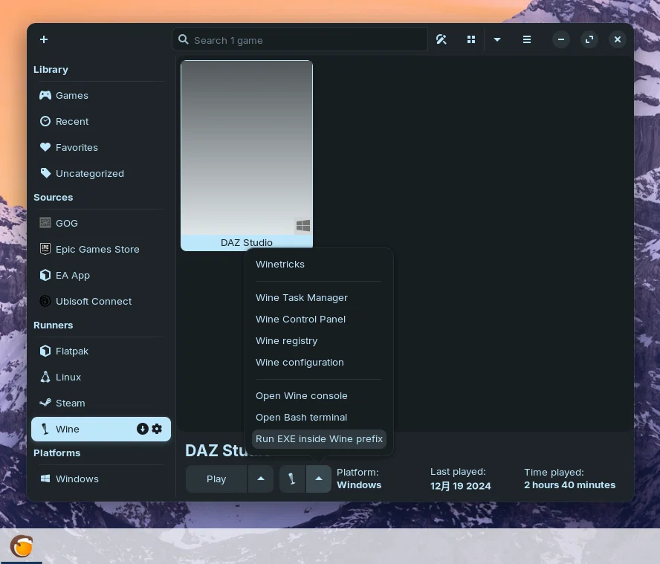Select Open Bash terminal

319,417
